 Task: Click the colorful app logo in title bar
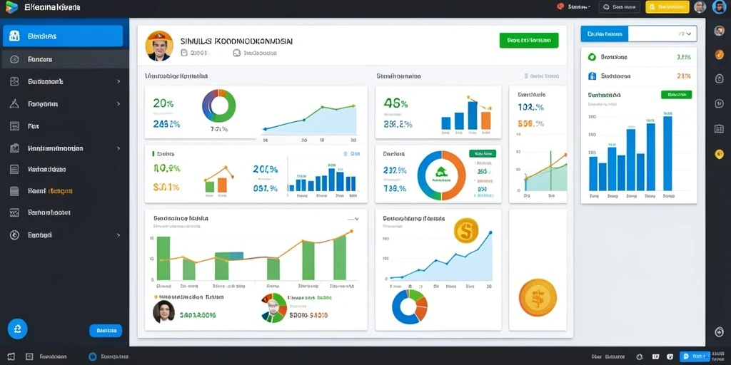click(x=11, y=7)
